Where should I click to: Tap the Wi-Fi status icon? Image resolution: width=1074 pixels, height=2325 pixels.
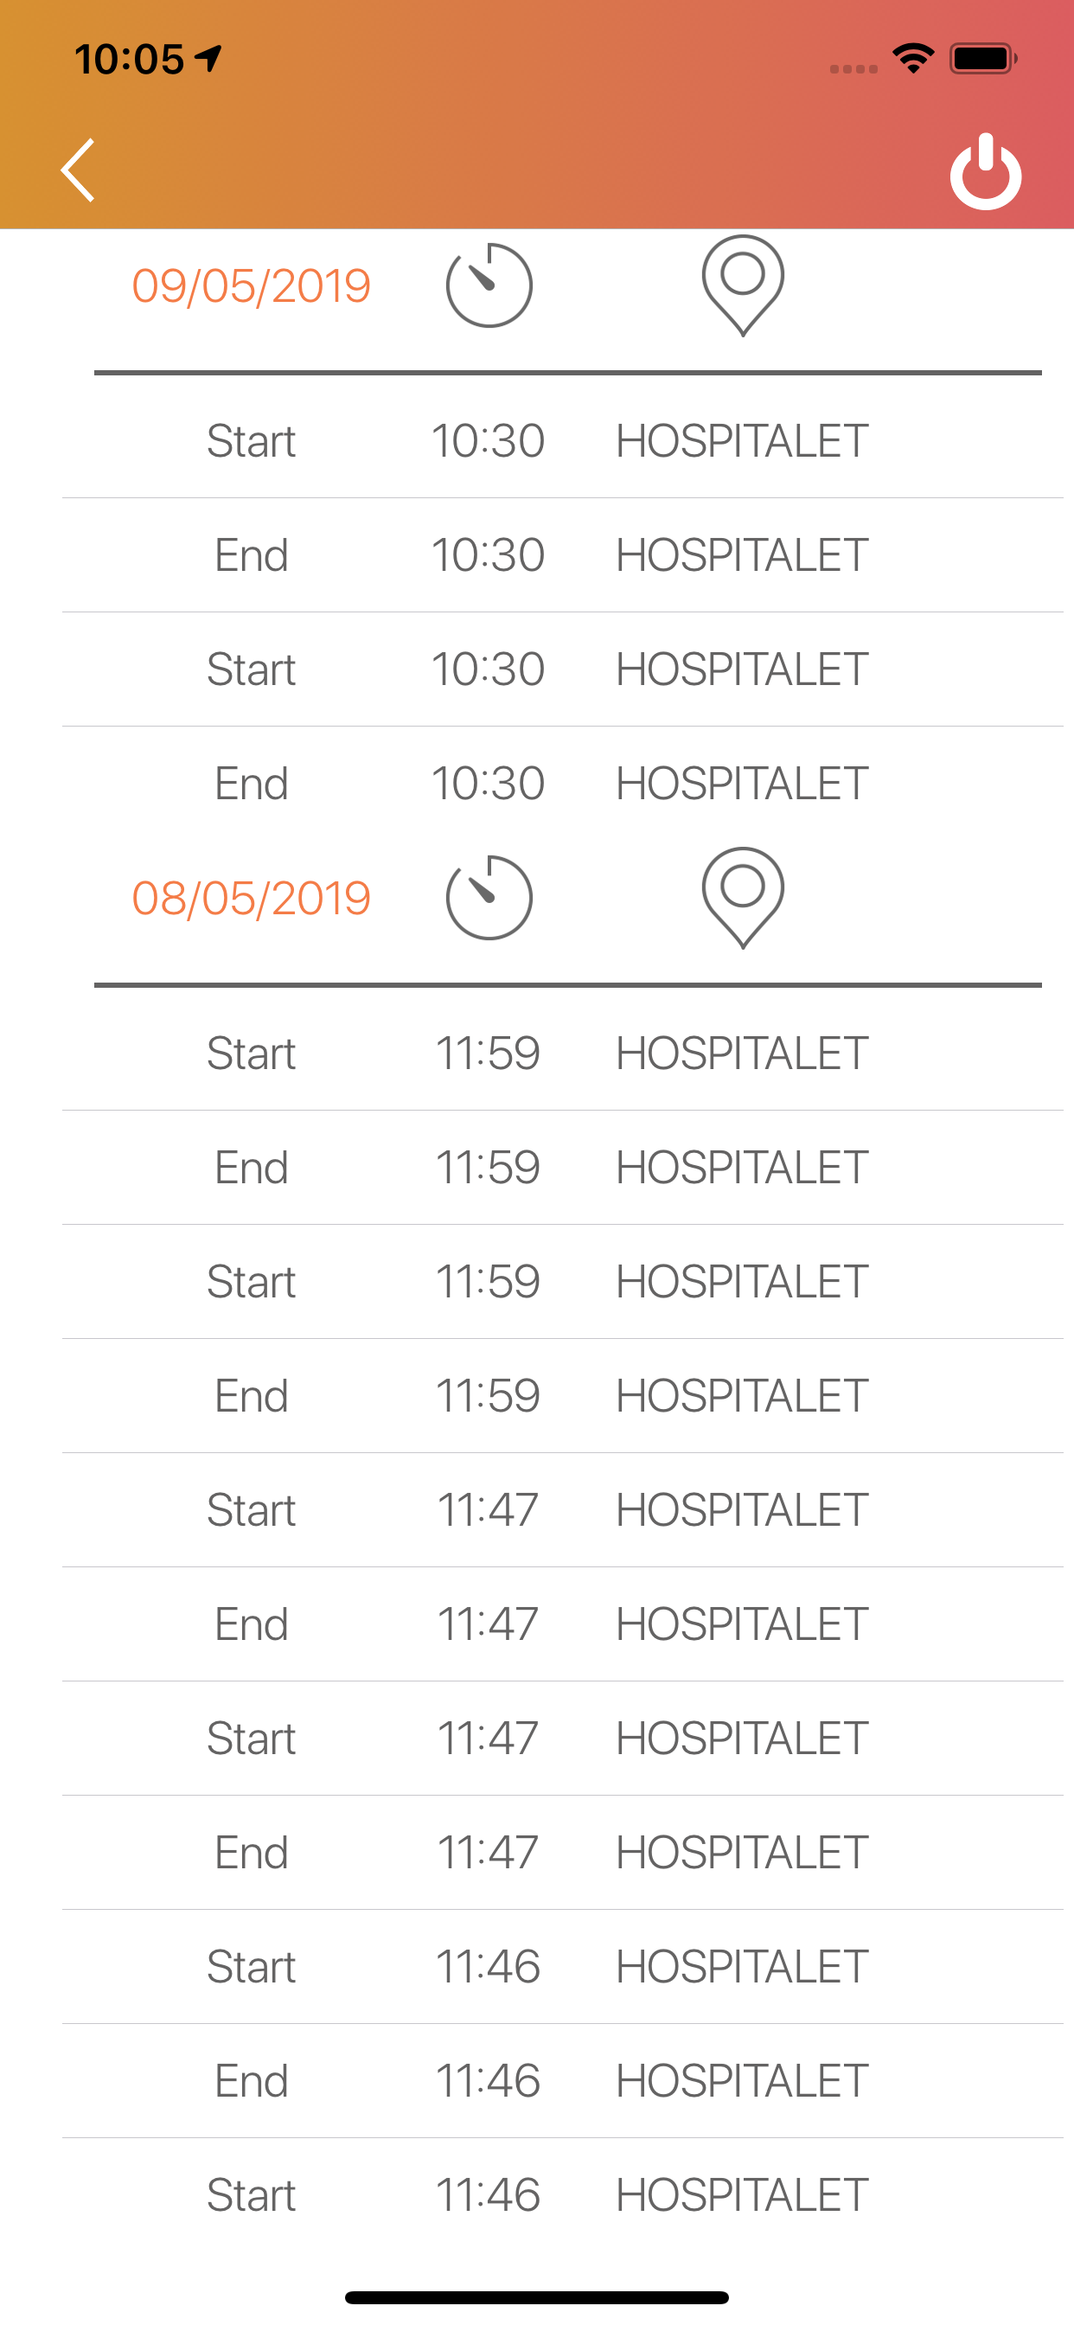913,59
